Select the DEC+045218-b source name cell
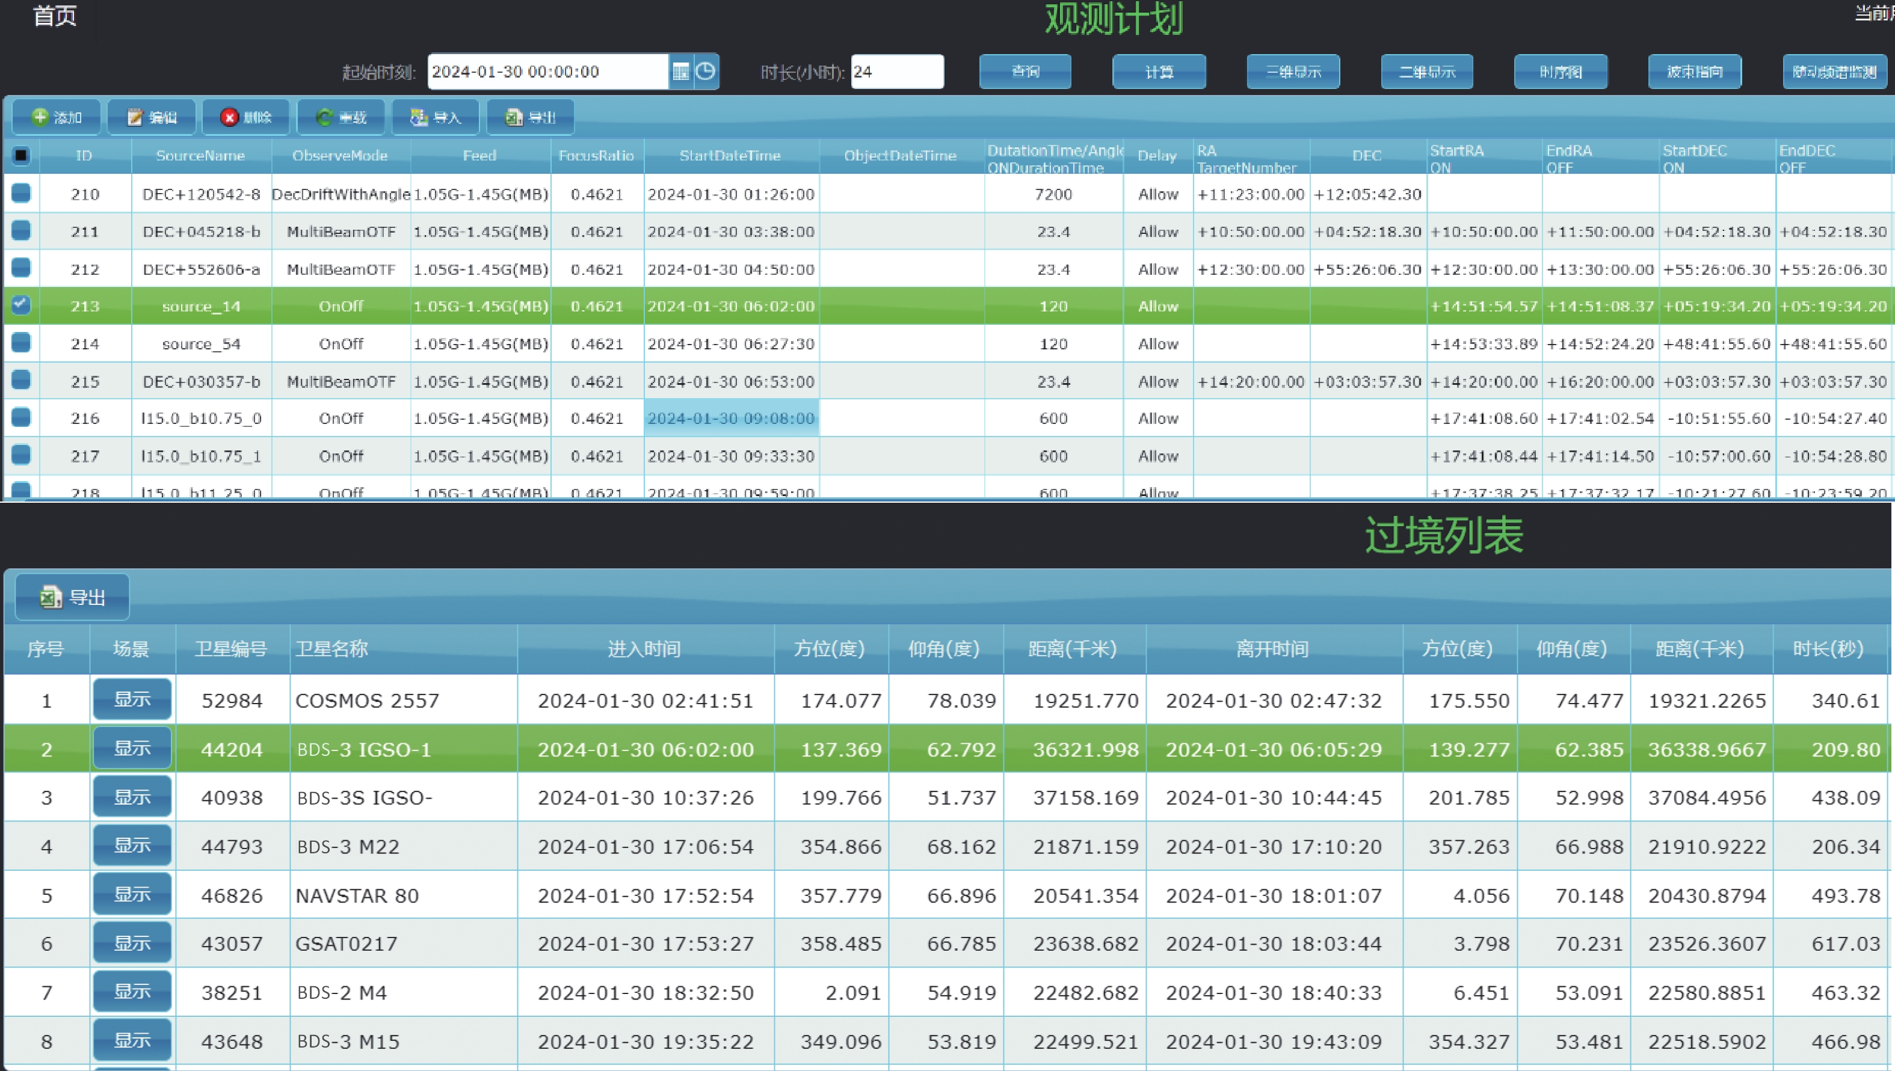This screenshot has height=1071, width=1895. [x=202, y=232]
